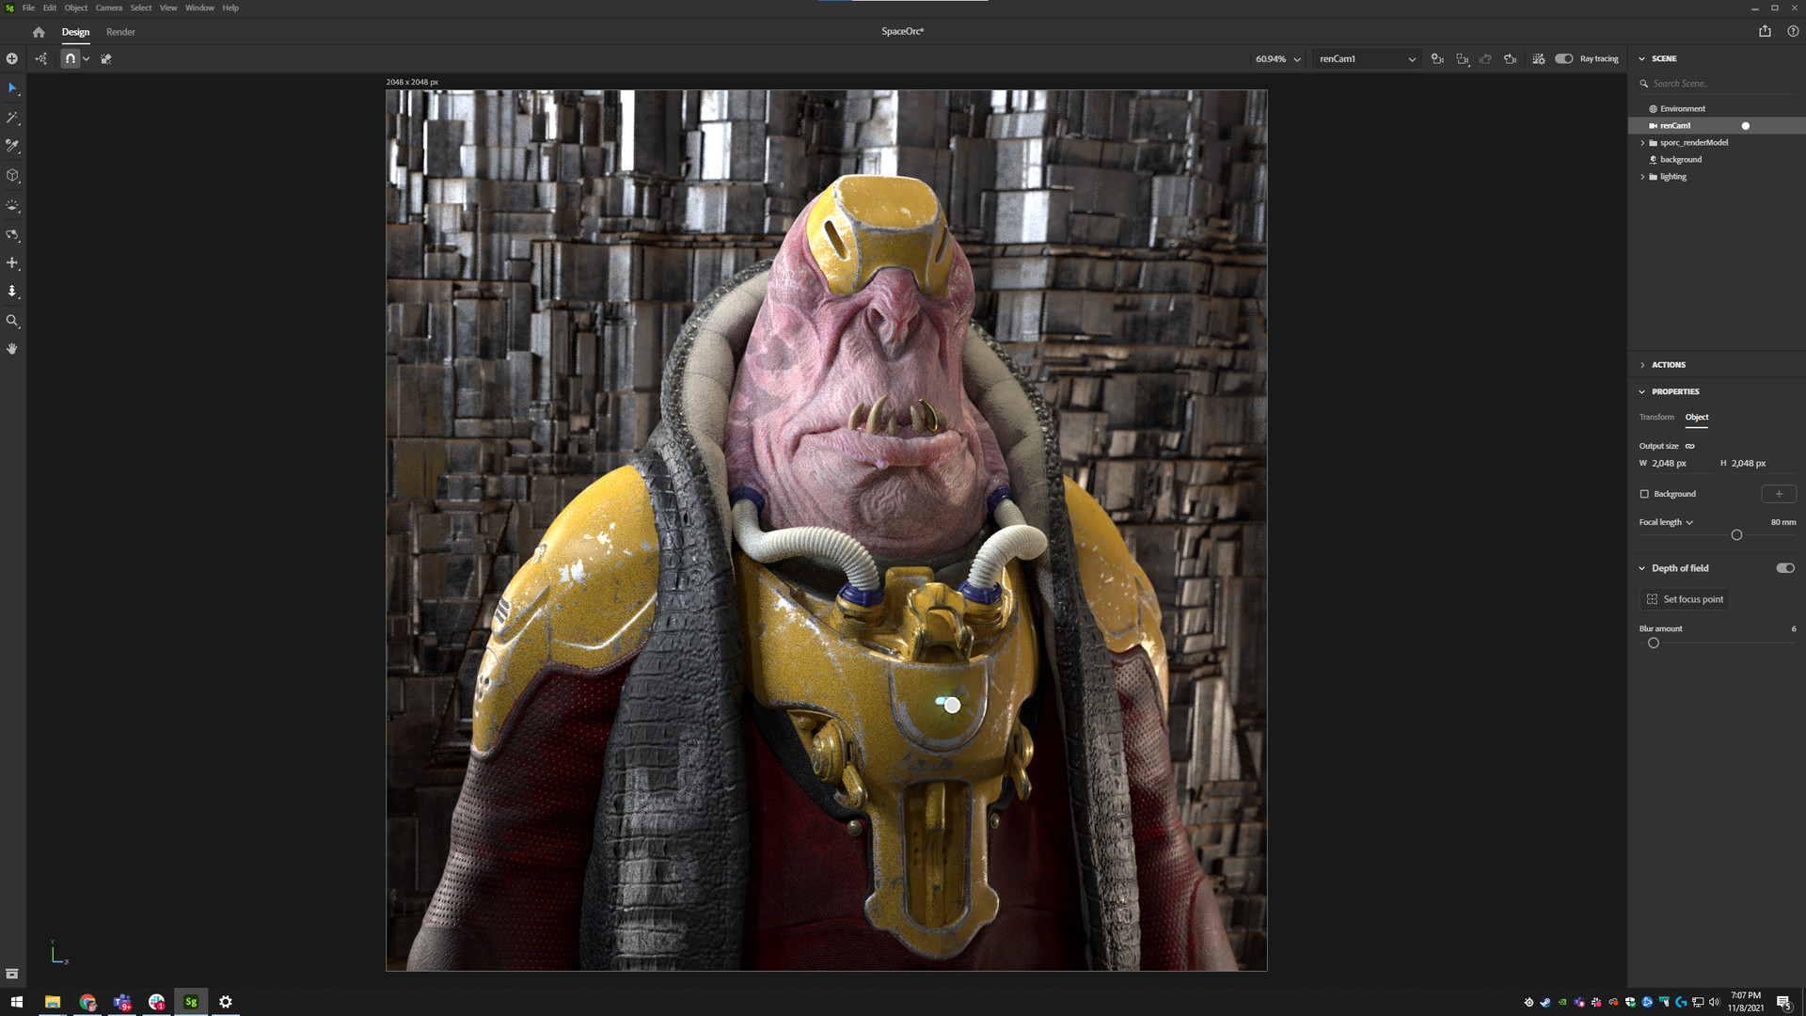Click the add camera bookmark icon
Viewport: 1806px width, 1016px height.
[x=1437, y=58]
